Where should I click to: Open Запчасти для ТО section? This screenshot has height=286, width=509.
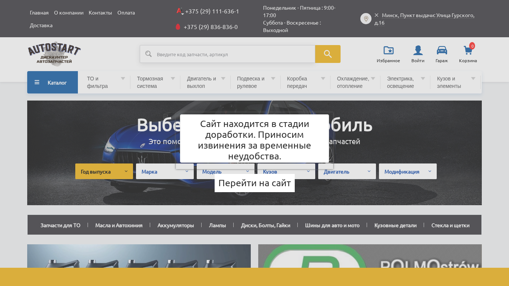point(60,225)
